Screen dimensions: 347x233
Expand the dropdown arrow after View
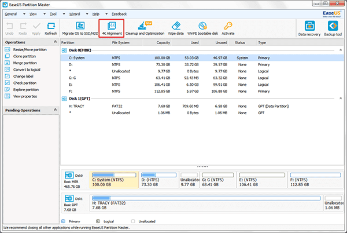pyautogui.click(x=45, y=14)
